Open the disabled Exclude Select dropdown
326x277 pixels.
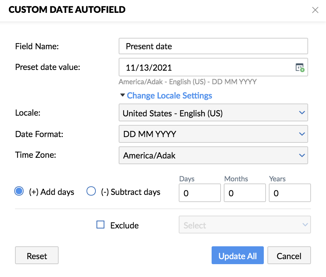244,225
